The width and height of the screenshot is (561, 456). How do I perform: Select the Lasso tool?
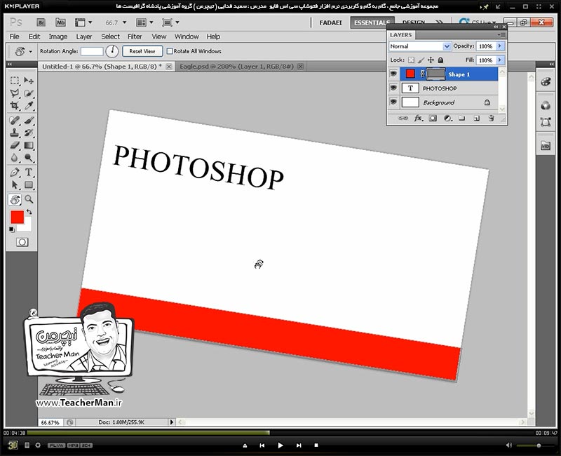(15, 93)
